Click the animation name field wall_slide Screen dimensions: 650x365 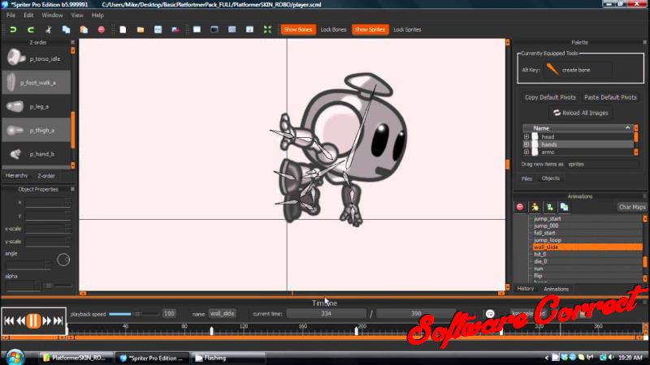click(x=222, y=314)
